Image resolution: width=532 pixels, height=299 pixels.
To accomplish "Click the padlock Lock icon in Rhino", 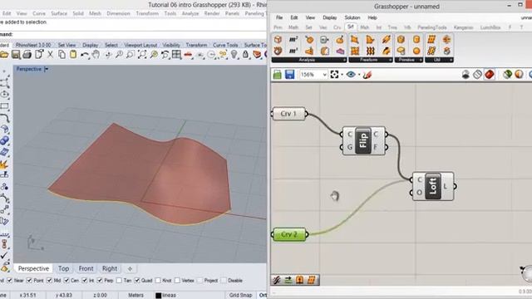I will (245, 54).
